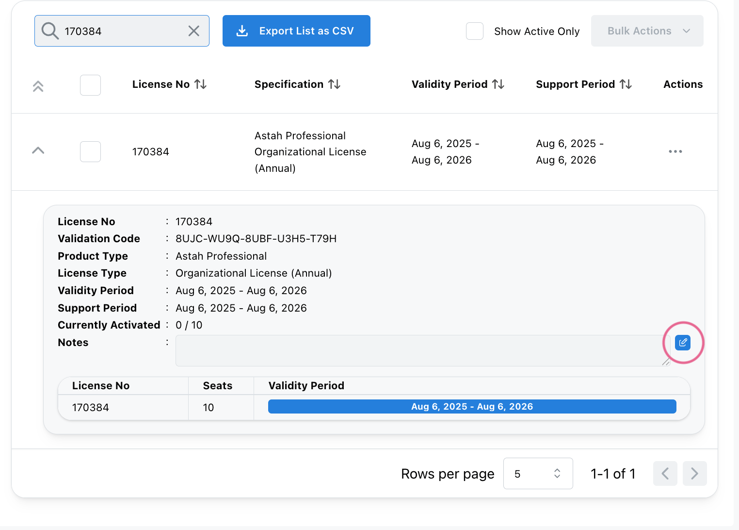739x530 pixels.
Task: Click the search magnifier icon
Action: tap(50, 31)
